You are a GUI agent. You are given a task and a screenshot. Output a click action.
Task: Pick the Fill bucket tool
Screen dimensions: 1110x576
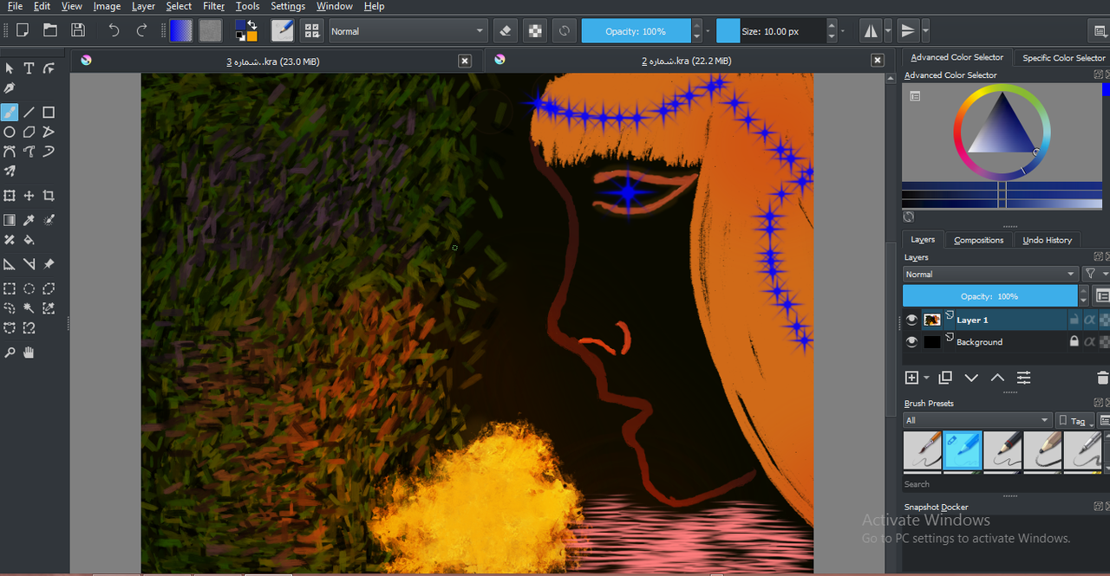[x=29, y=240]
